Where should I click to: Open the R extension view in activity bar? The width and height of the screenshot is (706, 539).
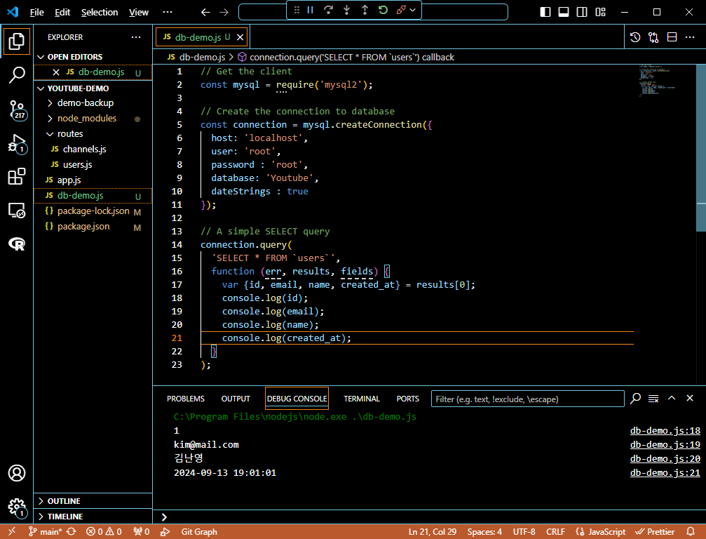17,244
